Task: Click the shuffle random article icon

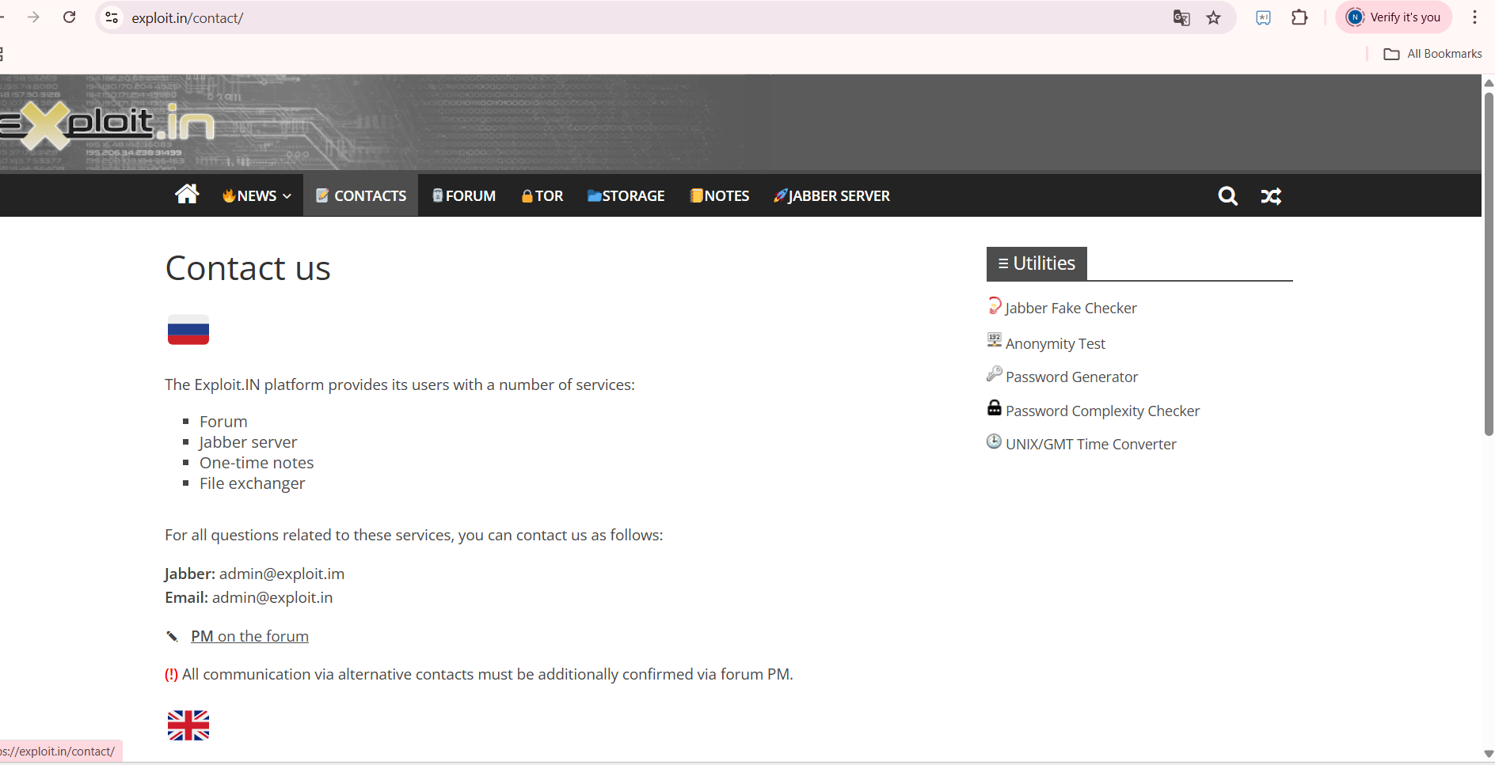Action: point(1271,196)
